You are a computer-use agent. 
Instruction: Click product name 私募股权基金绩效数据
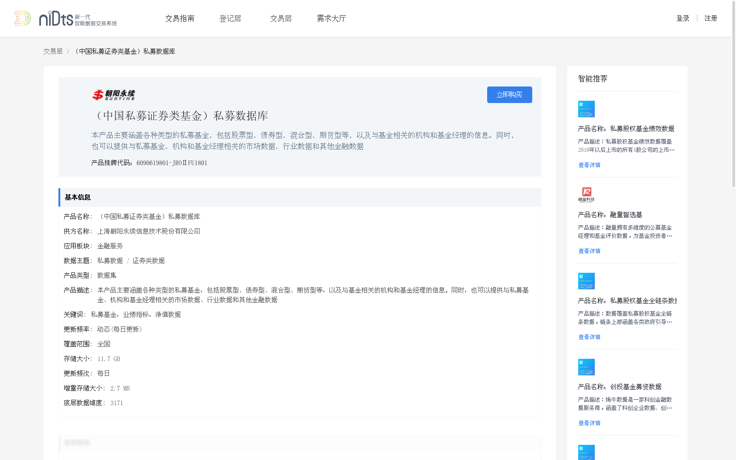[x=642, y=129]
